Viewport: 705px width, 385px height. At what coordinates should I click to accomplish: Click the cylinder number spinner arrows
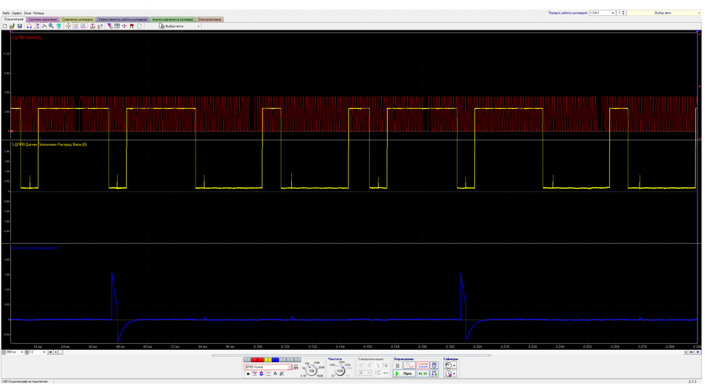623,13
